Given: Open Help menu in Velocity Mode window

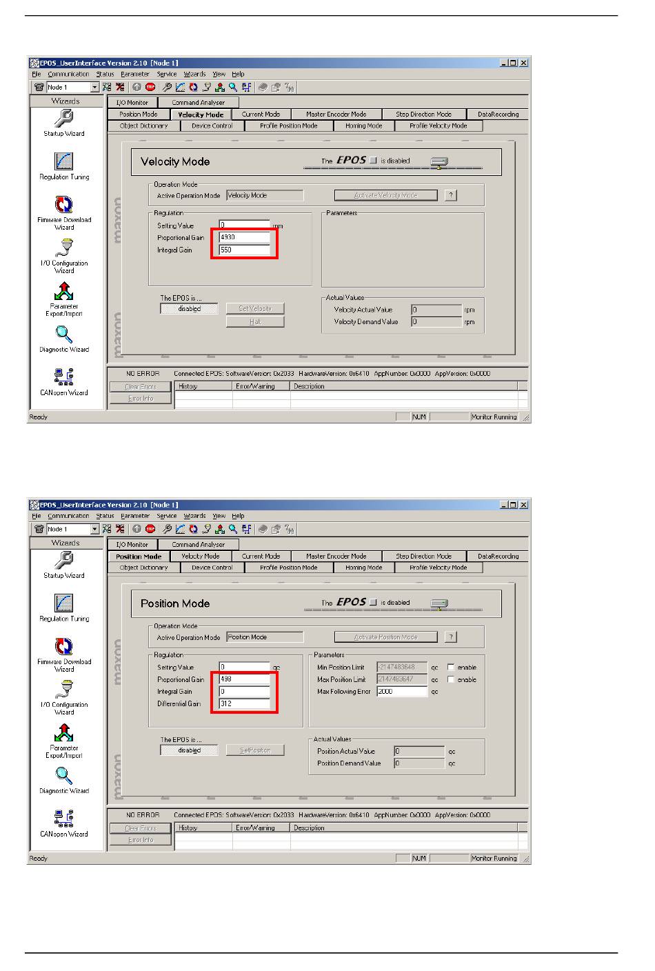Looking at the screenshot, I should pos(238,74).
